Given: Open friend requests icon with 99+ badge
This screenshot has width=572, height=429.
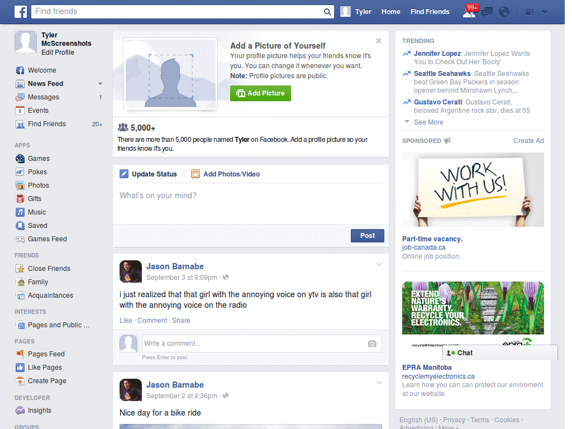Looking at the screenshot, I should pyautogui.click(x=470, y=11).
